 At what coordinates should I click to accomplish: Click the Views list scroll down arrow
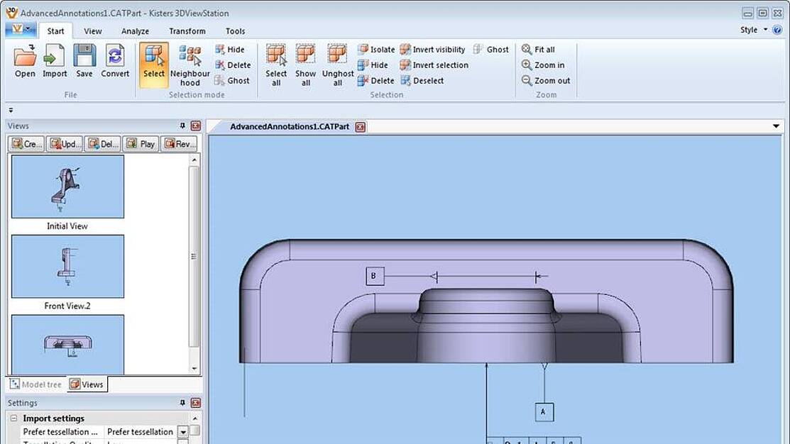coord(194,369)
